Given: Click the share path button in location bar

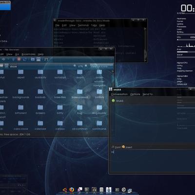Looking at the screenshot, I should pyautogui.click(x=13, y=66).
